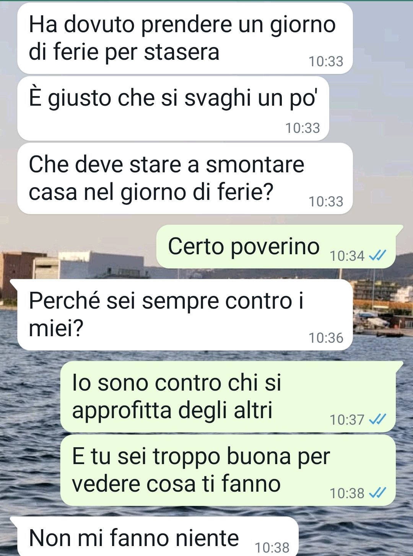The height and width of the screenshot is (556, 413).
Task: Tap the read receipt ticks at 10:37
Action: point(377,419)
